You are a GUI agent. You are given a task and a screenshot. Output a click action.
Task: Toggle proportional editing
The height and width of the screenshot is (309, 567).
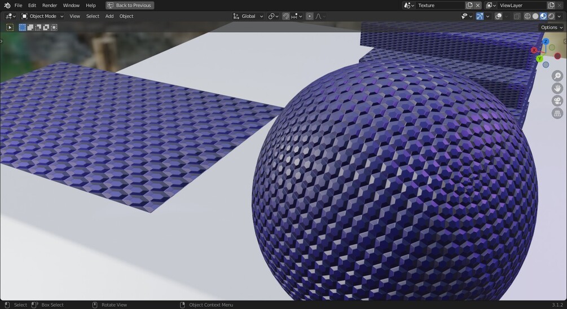(310, 16)
